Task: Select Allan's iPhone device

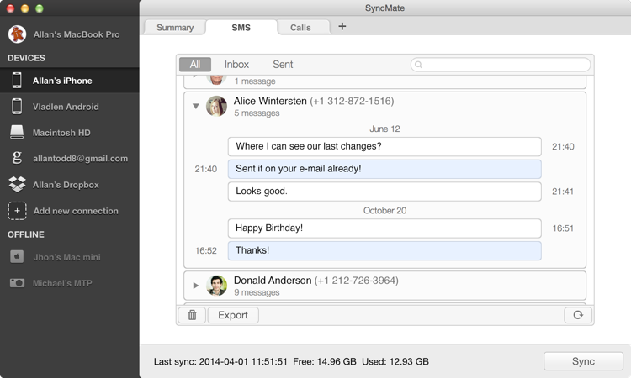Action: click(70, 81)
